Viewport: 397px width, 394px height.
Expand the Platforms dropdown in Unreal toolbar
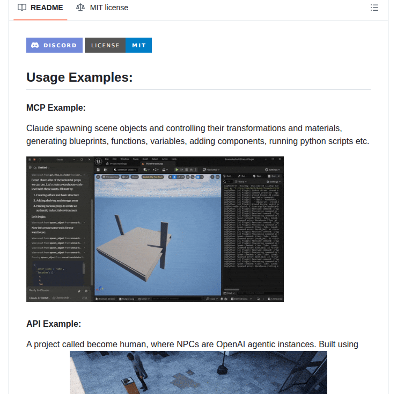coord(209,169)
